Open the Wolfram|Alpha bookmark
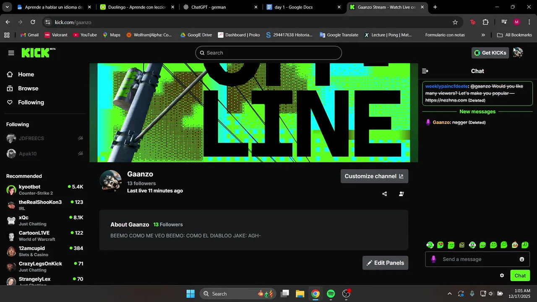 (149, 35)
